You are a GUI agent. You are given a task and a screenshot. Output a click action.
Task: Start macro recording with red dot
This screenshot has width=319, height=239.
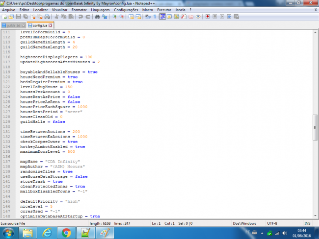[208, 17]
